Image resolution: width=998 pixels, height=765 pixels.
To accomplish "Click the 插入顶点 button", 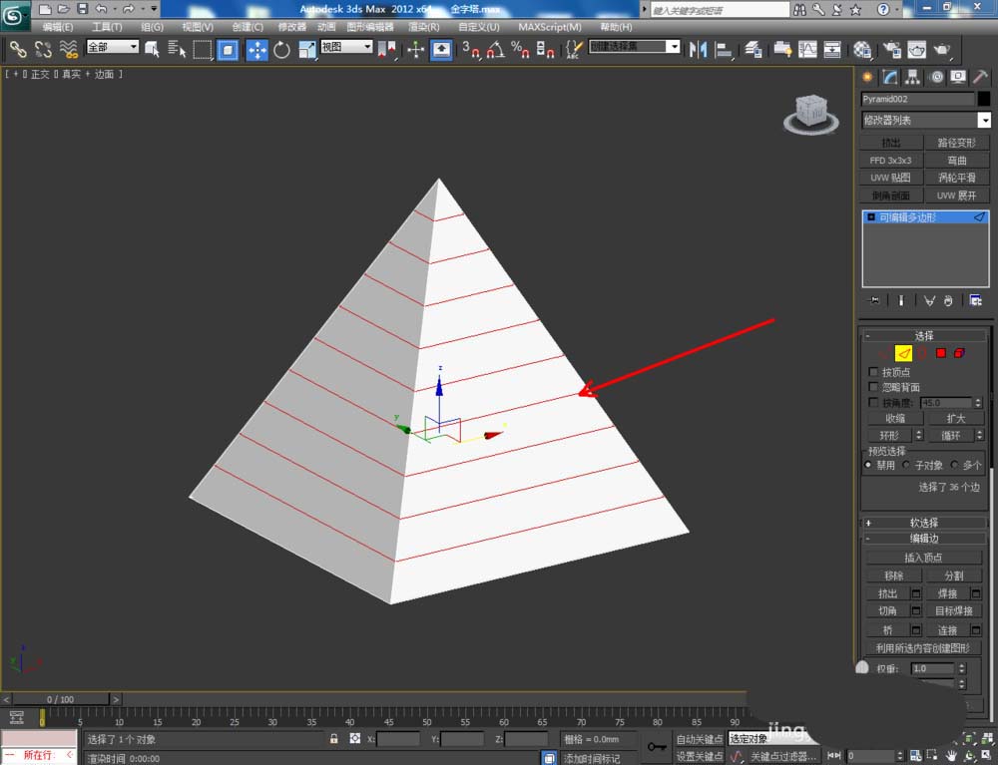I will coord(923,558).
